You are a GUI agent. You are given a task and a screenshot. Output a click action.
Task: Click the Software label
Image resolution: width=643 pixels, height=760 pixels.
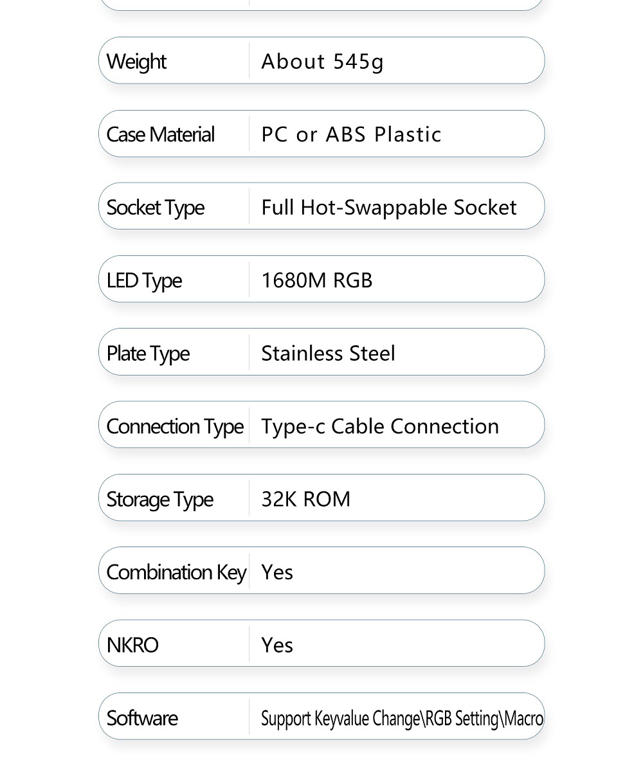(x=142, y=718)
